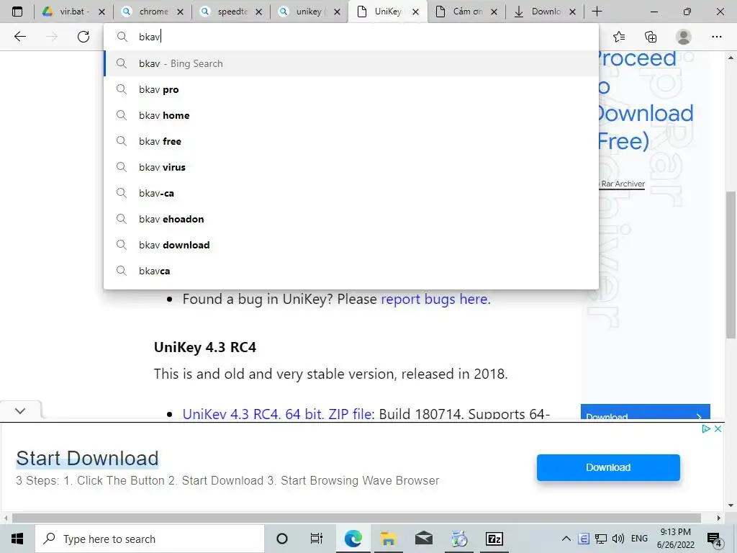Image resolution: width=737 pixels, height=553 pixels.
Task: Open AdChoices triangle icon on ad
Action: (x=705, y=428)
